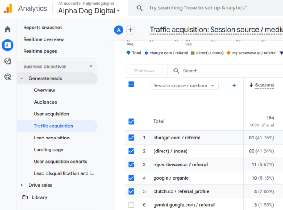The height and width of the screenshot is (210, 283).
Task: Click the clutch.co / referral_profile row label
Action: (181, 191)
